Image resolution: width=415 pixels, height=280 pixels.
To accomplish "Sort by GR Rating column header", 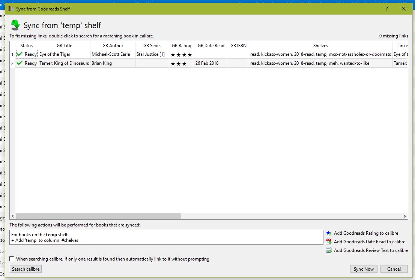I will (x=182, y=45).
